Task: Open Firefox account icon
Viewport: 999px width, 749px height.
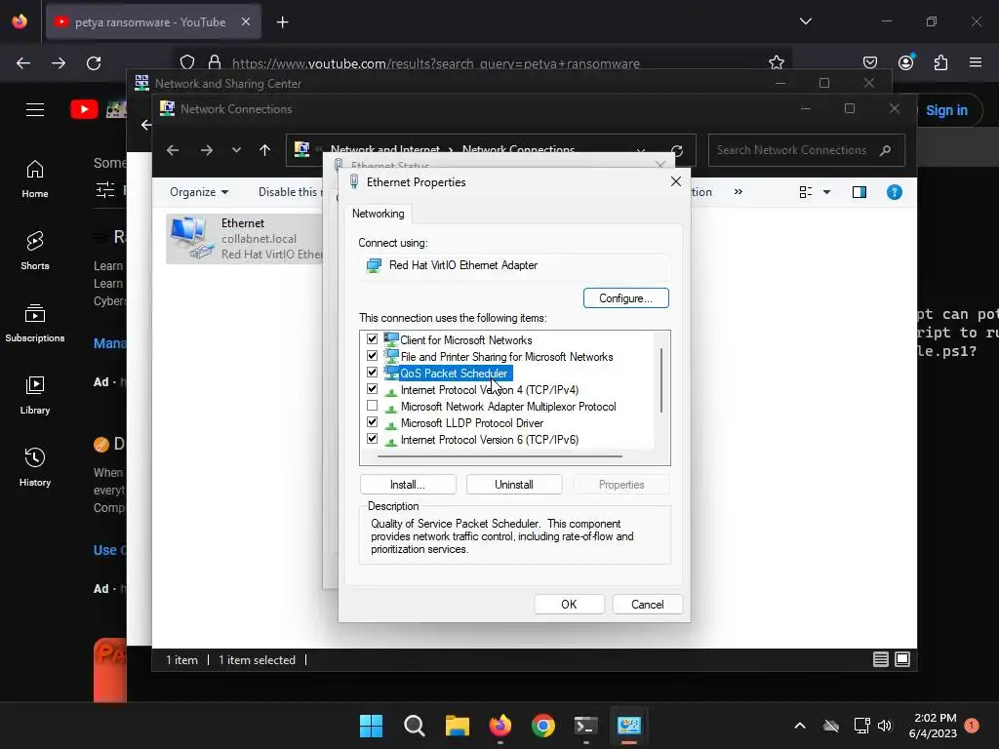Action: click(905, 62)
